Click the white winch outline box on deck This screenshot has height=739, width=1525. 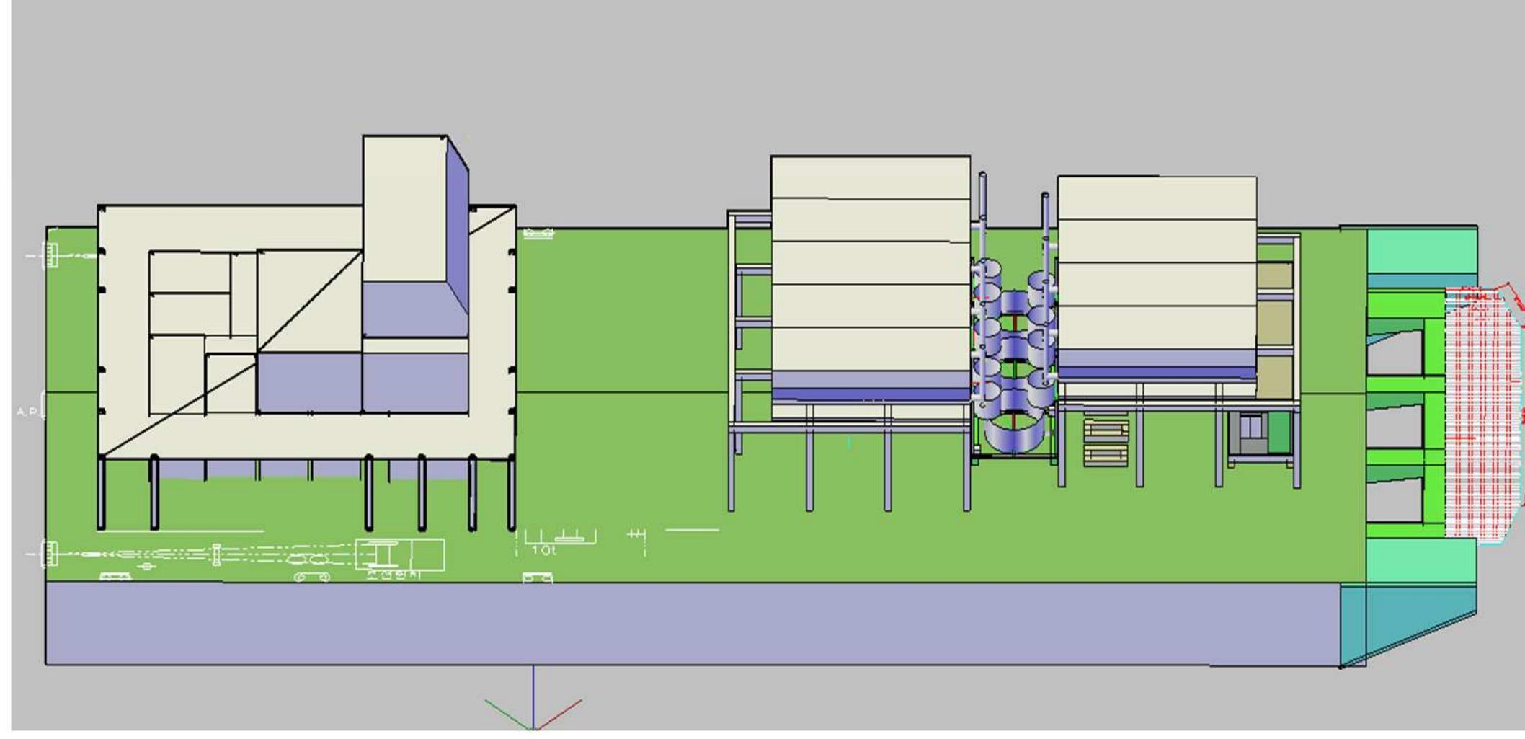pyautogui.click(x=400, y=555)
